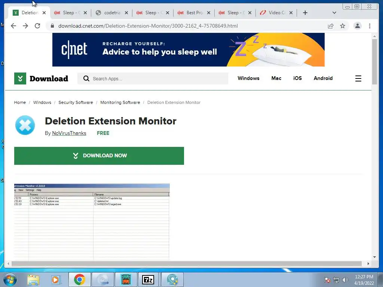Screen dimensions: 383x287
Task: Close the Best Pro tab
Action: click(x=209, y=13)
